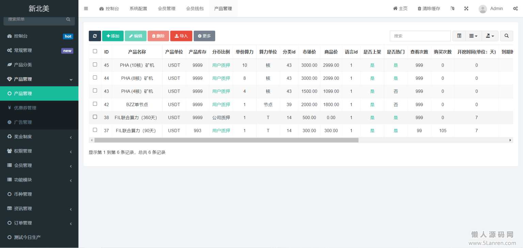Toggle the table card view icon
This screenshot has height=248, width=523.
(x=459, y=36)
